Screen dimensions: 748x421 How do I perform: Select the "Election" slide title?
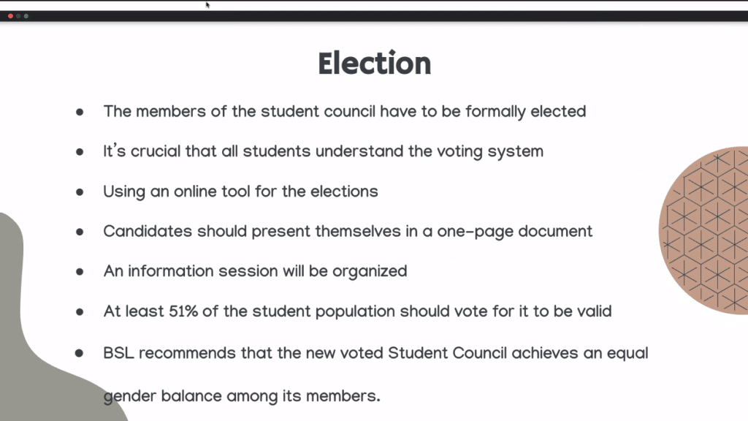coord(374,64)
